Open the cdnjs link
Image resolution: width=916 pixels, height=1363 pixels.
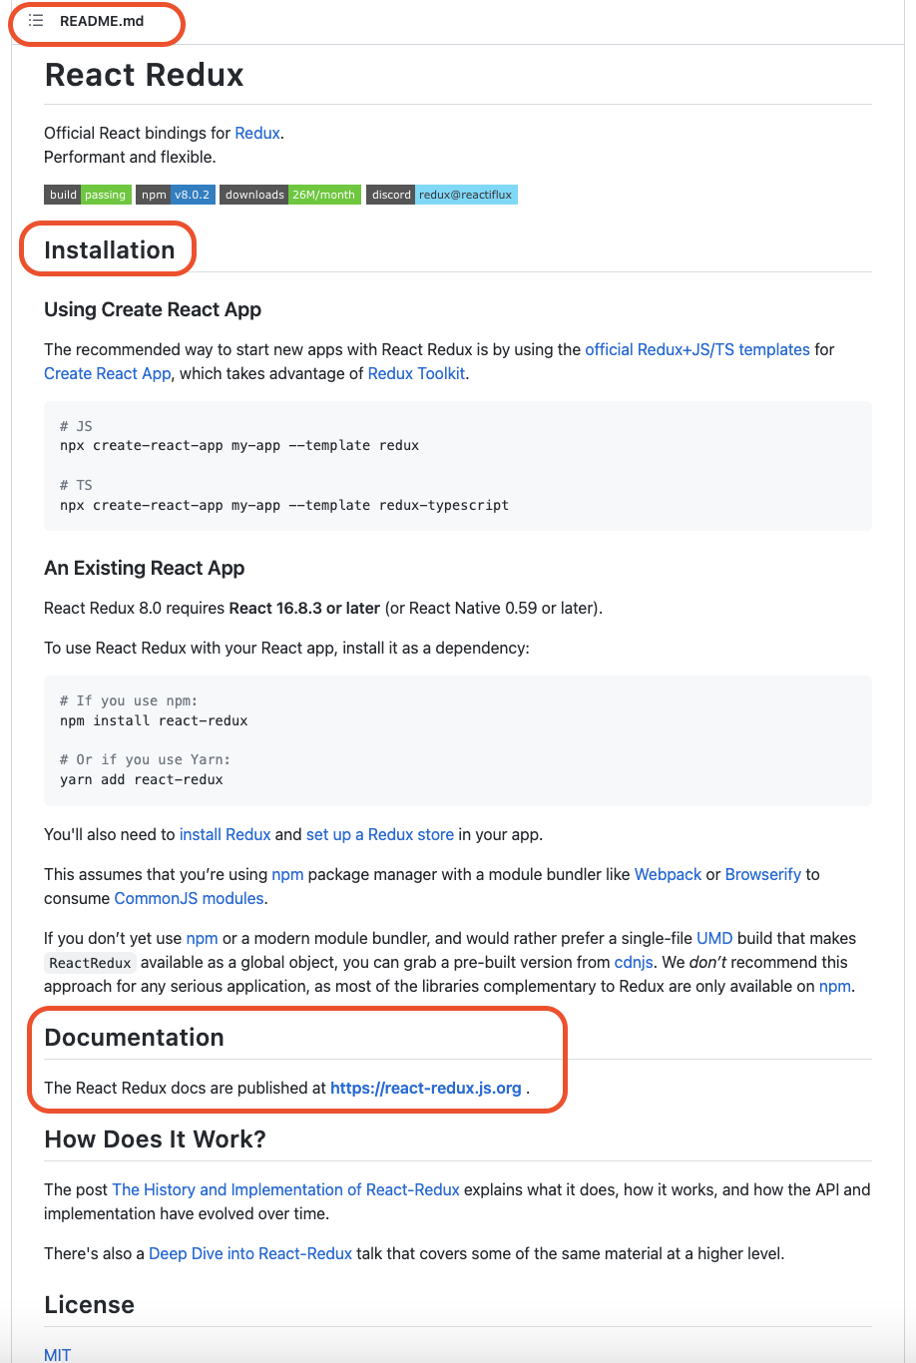pyautogui.click(x=634, y=962)
